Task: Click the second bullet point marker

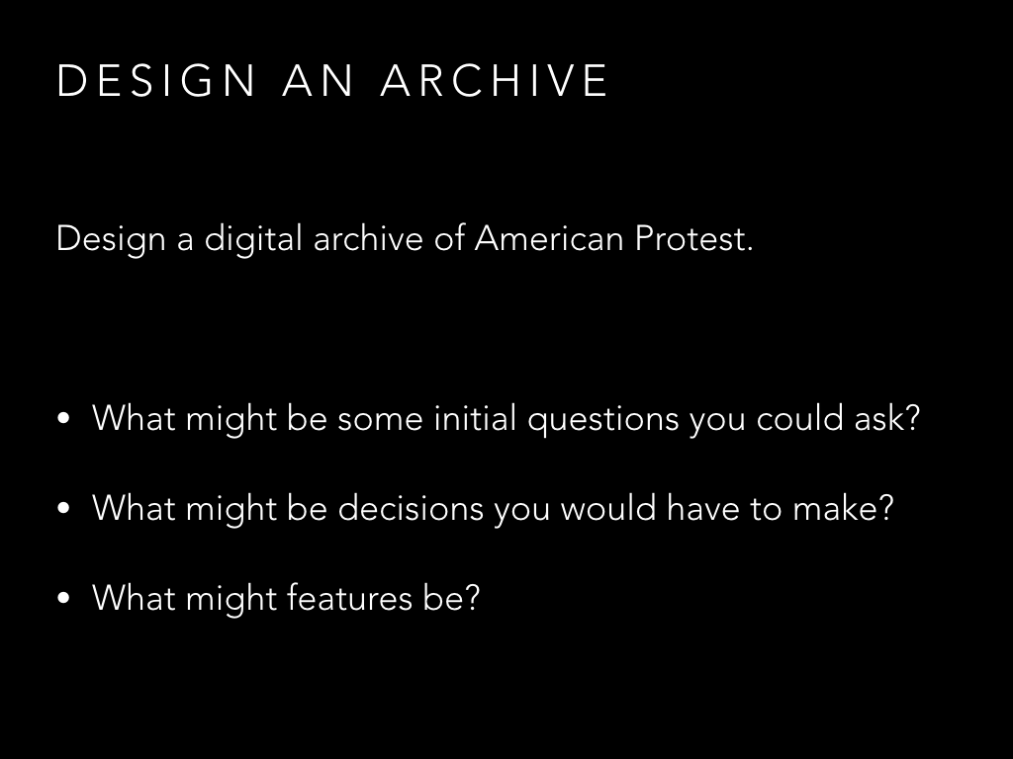Action: click(63, 509)
